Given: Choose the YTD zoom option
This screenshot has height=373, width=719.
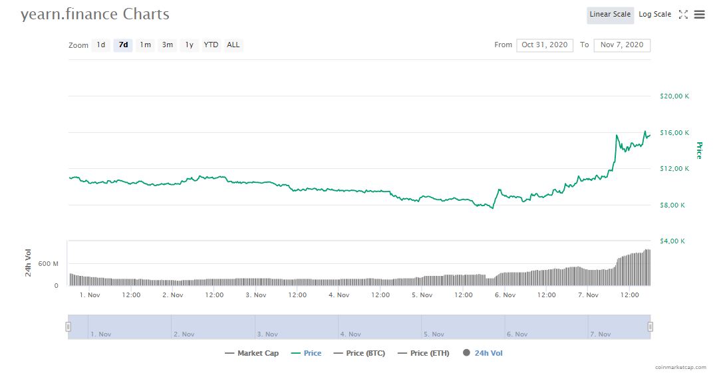Looking at the screenshot, I should click(x=211, y=45).
